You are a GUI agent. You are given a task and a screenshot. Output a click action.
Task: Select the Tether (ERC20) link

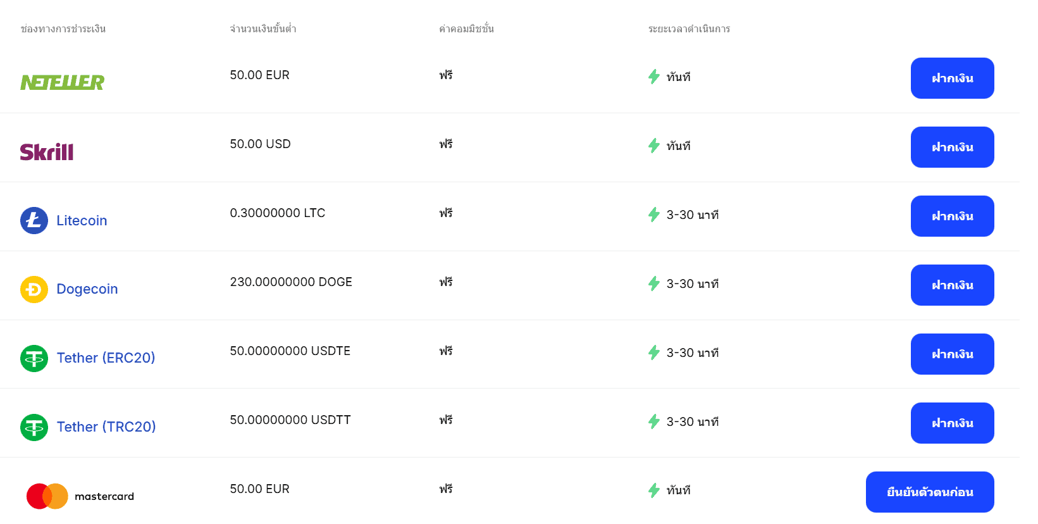coord(106,358)
